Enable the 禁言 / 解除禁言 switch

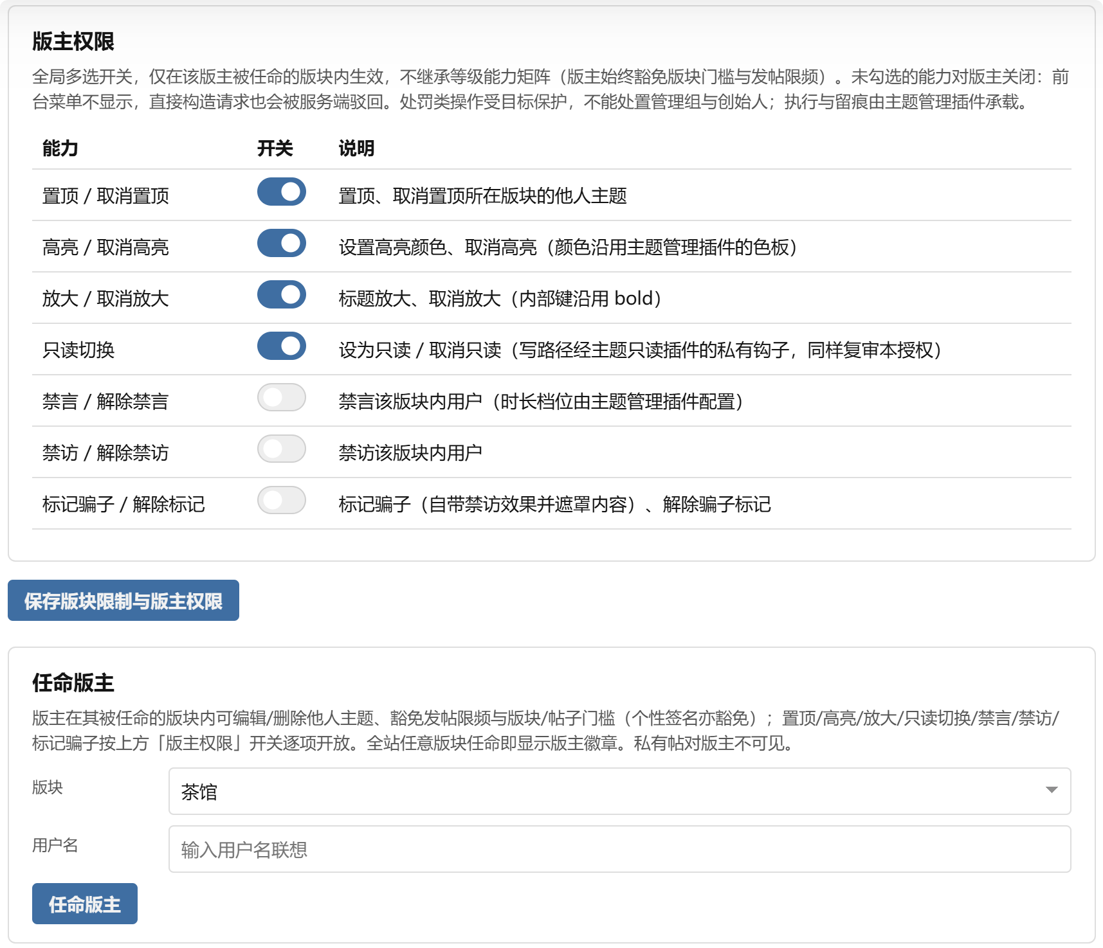(282, 397)
